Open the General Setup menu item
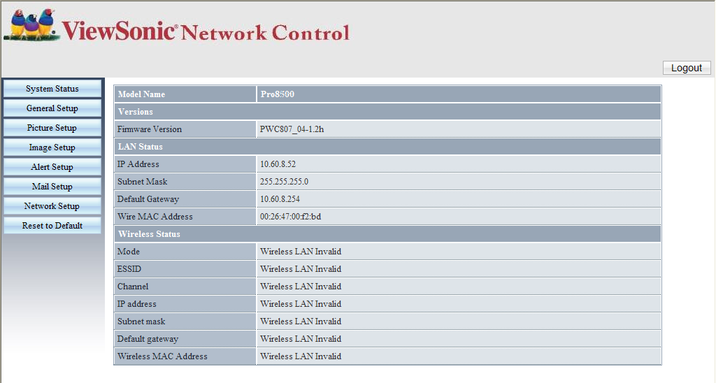The width and height of the screenshot is (716, 383). [52, 108]
